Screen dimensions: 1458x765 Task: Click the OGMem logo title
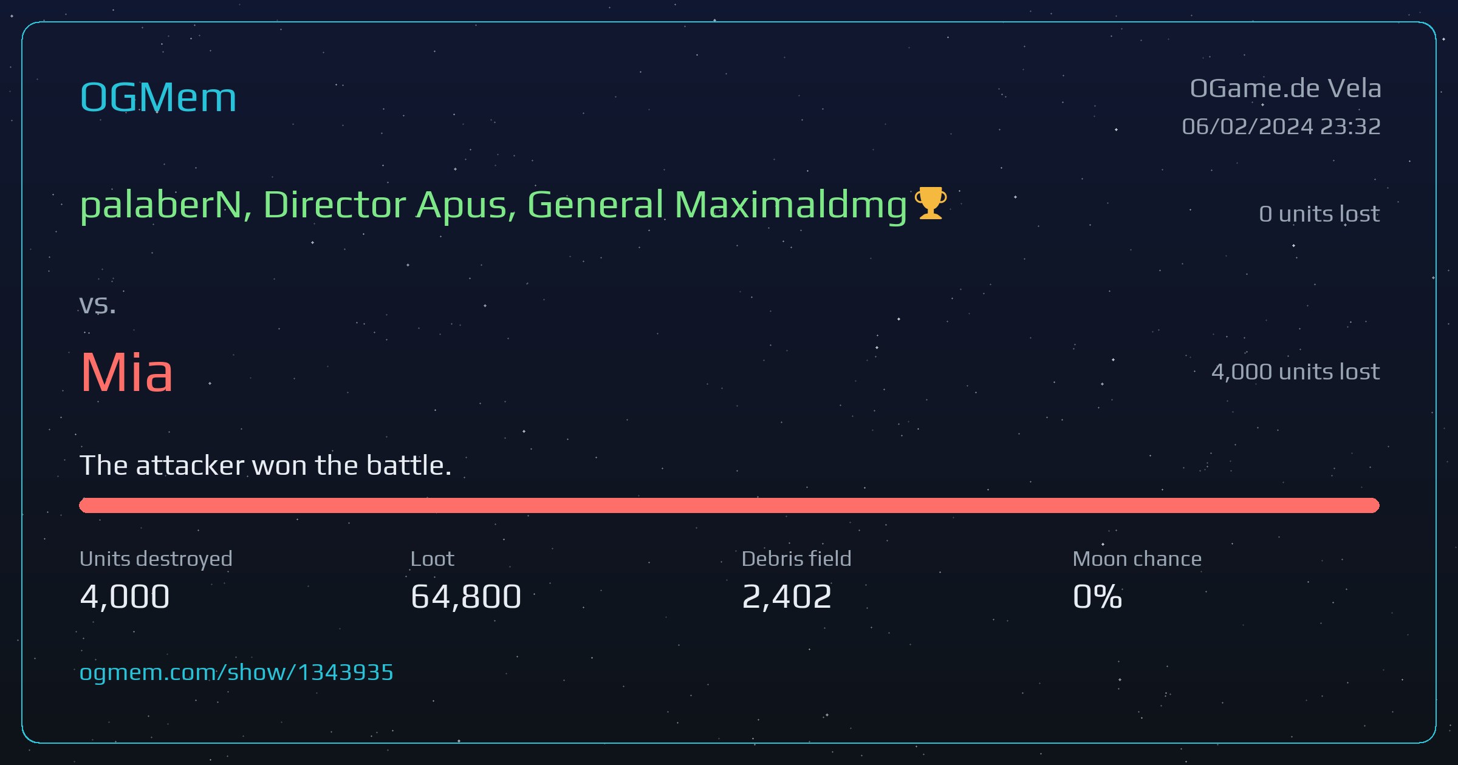tap(158, 97)
